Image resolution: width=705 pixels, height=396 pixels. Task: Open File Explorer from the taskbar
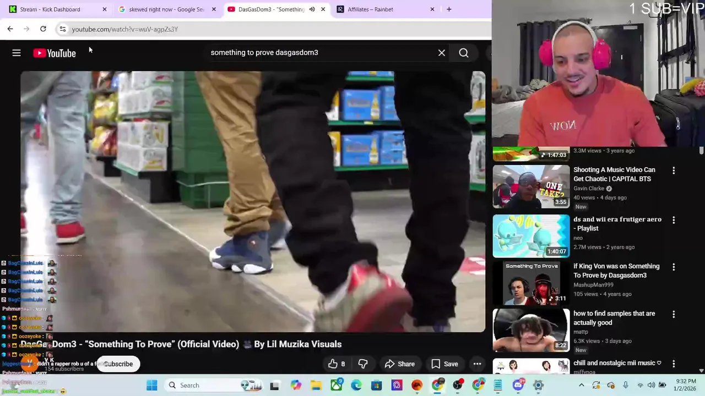[316, 385]
